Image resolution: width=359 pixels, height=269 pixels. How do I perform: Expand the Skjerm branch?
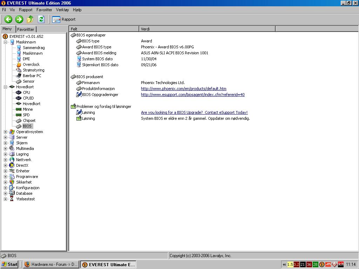click(x=6, y=143)
